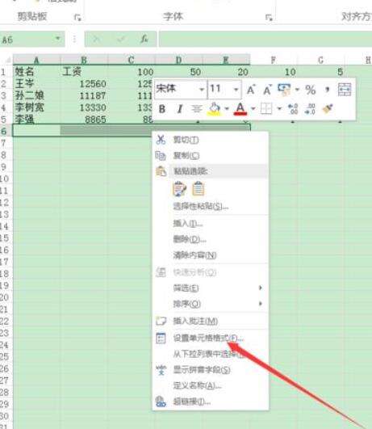Open the font size 11 dropdown

click(x=236, y=90)
